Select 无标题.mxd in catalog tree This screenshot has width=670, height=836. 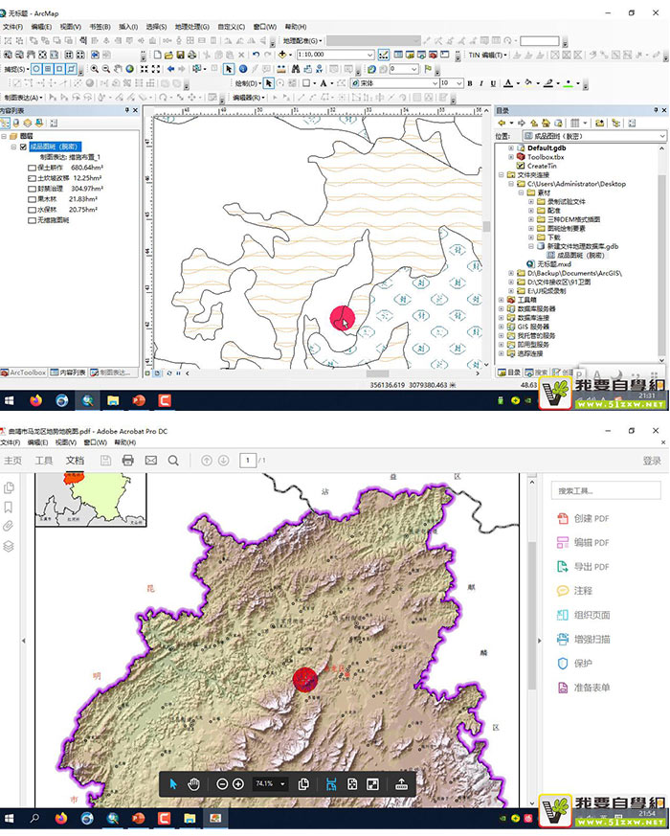554,264
